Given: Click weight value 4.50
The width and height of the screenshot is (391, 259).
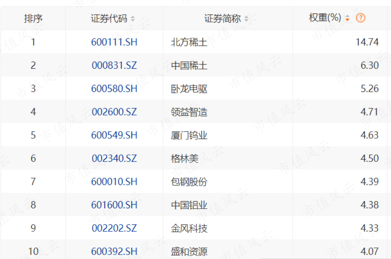Looking at the screenshot, I should point(370,159).
